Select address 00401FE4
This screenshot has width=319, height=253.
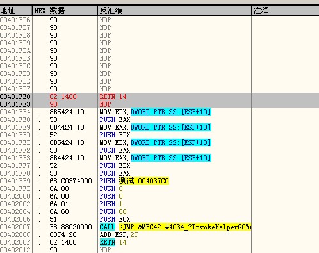click(x=15, y=112)
